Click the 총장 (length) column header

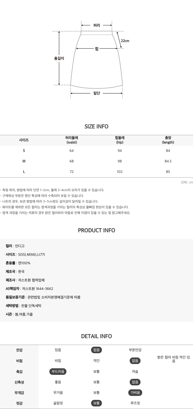pos(168,140)
